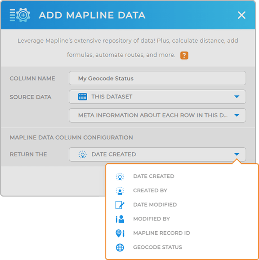Click the Column Name label

coord(32,79)
